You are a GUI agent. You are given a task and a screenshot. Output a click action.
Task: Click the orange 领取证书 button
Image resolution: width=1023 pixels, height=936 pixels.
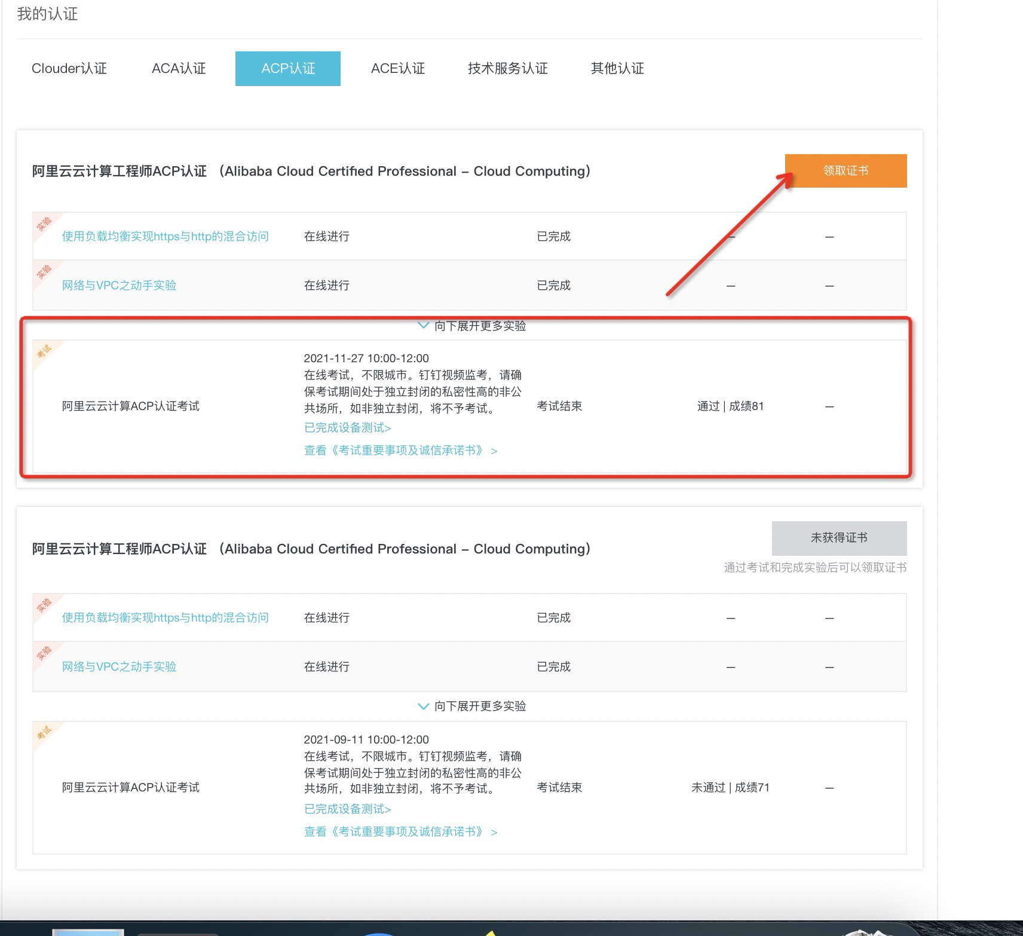(846, 171)
